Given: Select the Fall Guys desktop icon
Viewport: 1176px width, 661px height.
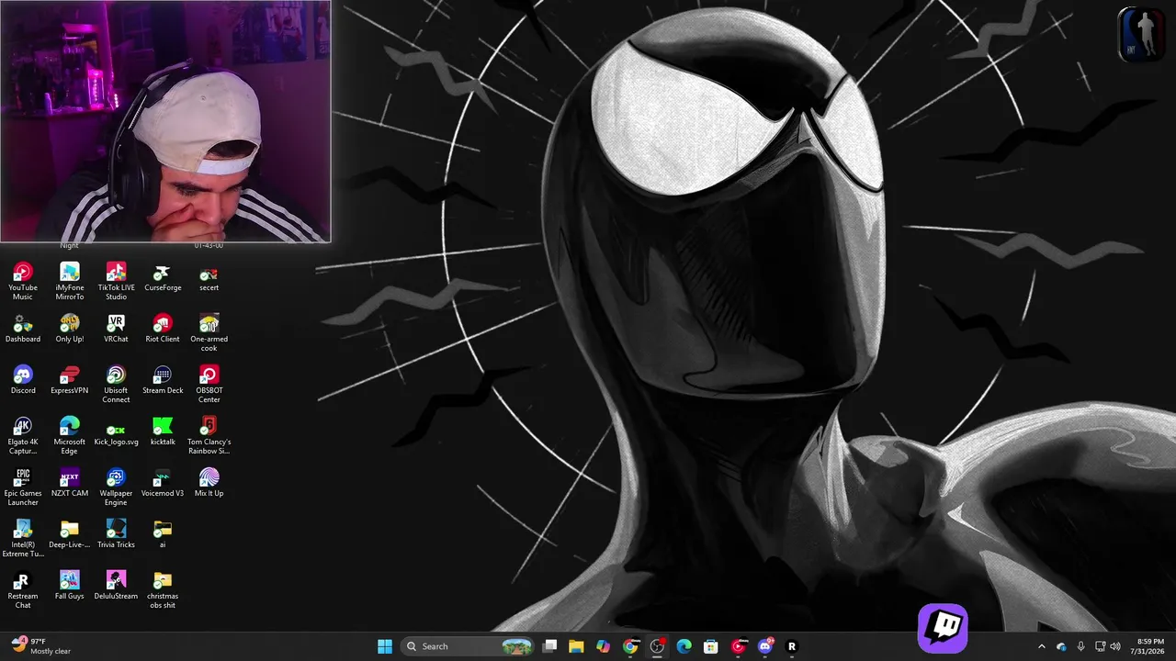Looking at the screenshot, I should pos(70,586).
